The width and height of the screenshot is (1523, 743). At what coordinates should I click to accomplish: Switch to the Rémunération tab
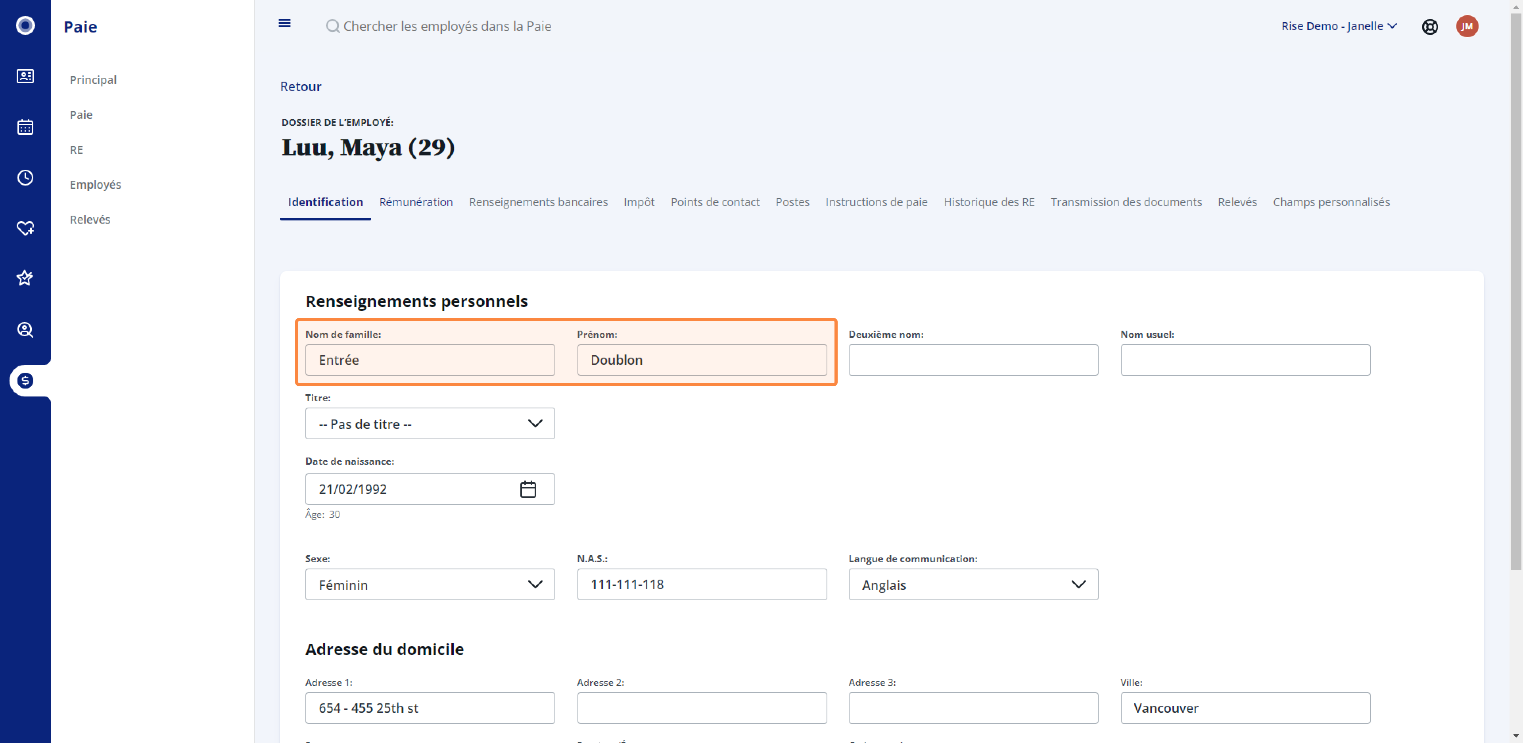click(416, 202)
